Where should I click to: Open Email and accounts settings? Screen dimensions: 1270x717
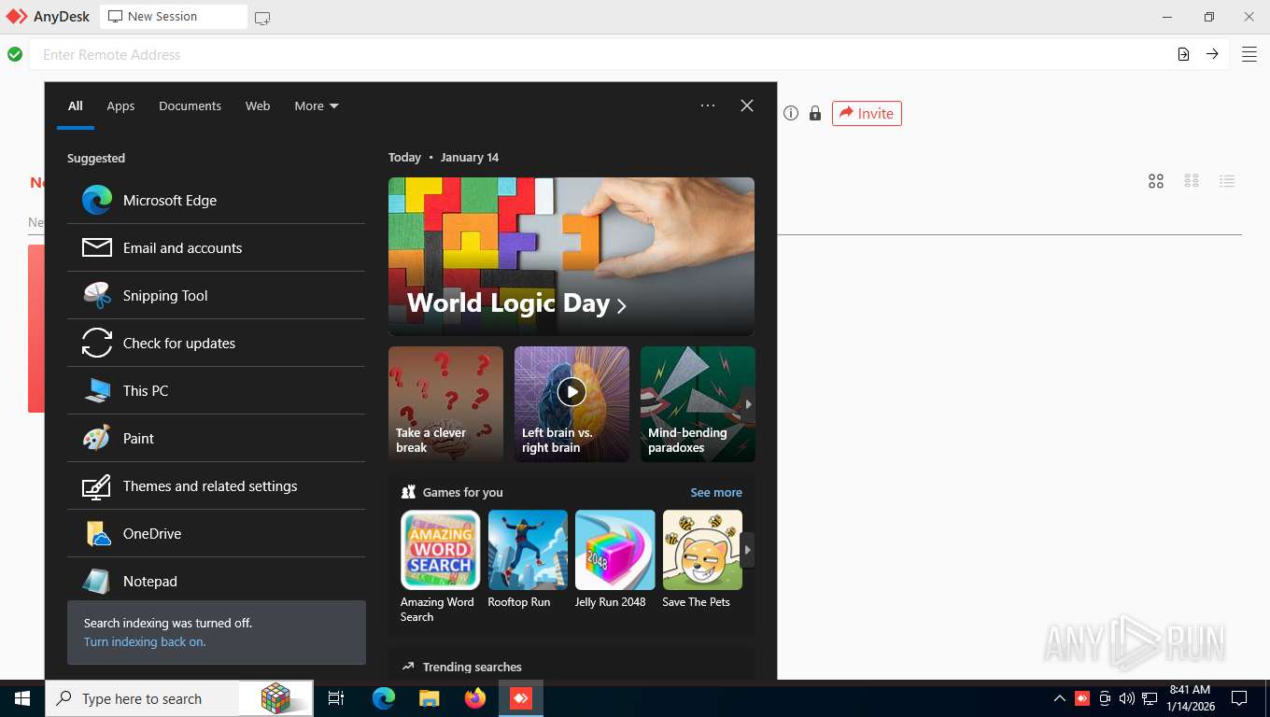[x=216, y=247]
